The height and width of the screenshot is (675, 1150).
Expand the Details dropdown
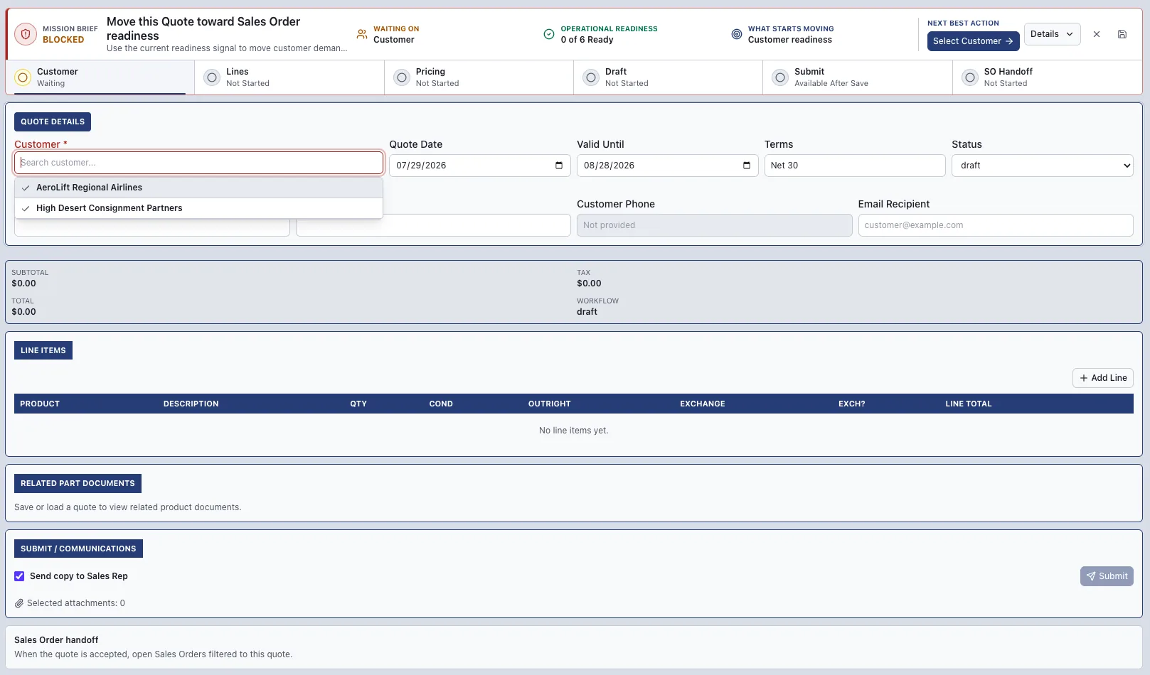click(1052, 34)
